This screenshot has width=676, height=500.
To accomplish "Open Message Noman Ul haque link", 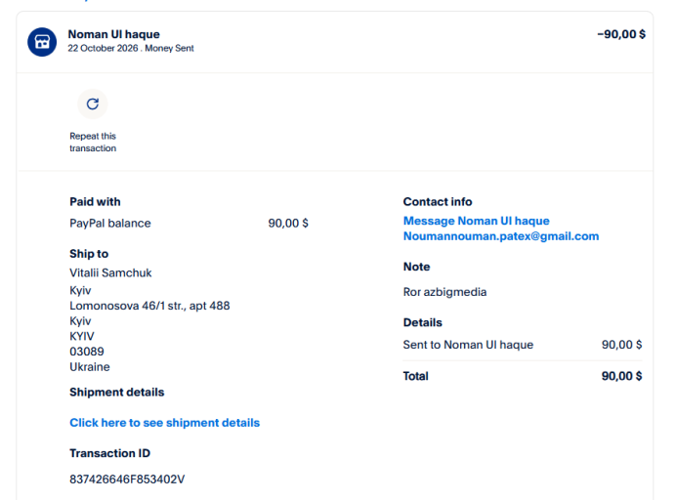I will [476, 221].
